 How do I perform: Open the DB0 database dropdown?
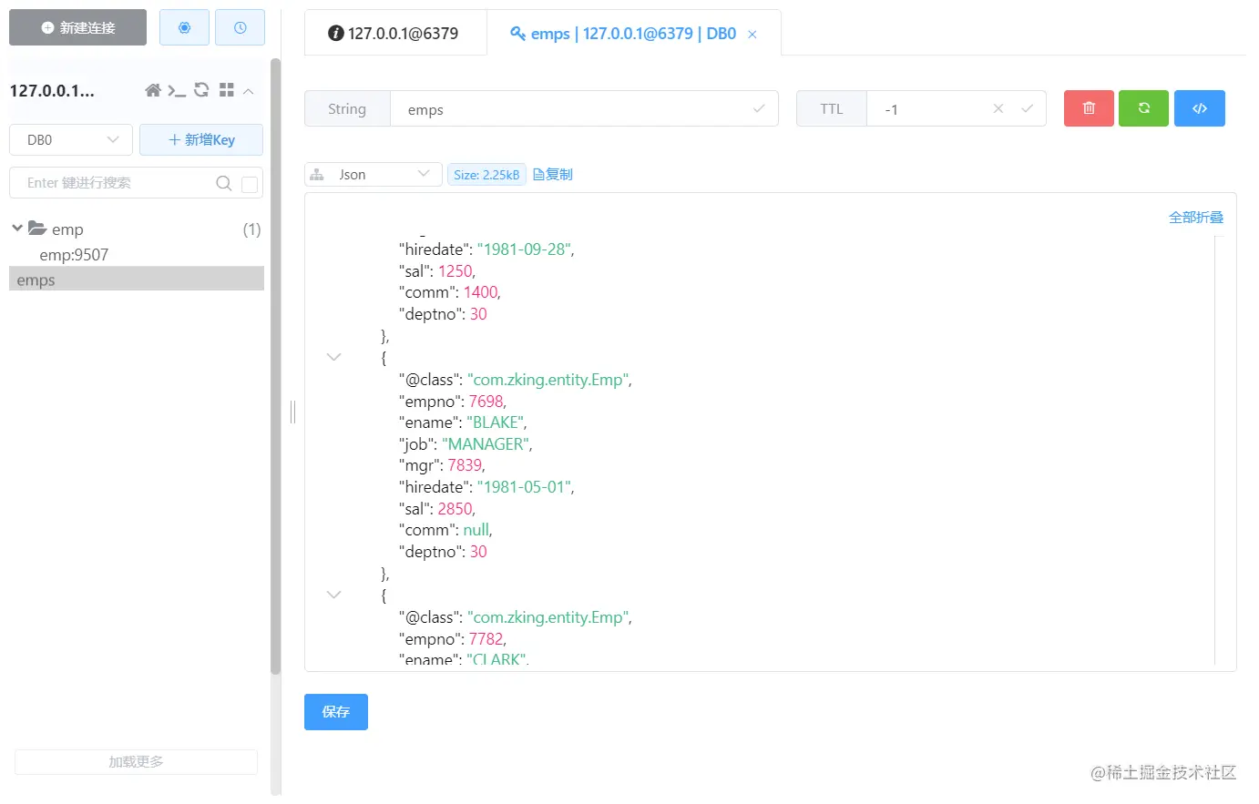(x=71, y=139)
